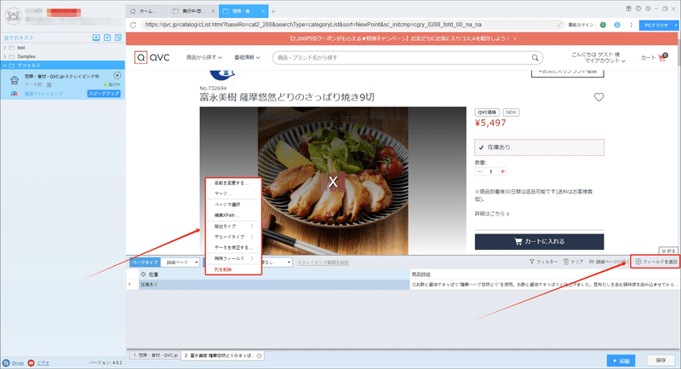
Task: Open the three-dots more options menu
Action: 631,25
